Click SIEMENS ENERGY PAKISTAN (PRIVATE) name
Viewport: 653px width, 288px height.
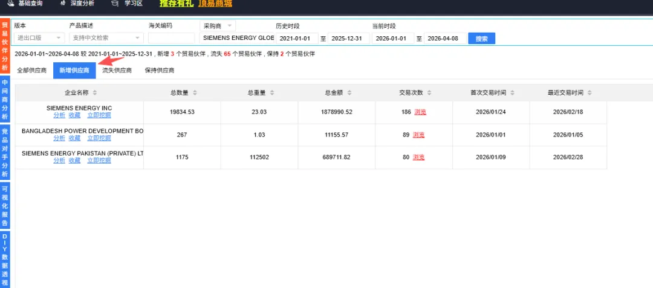[x=82, y=153]
